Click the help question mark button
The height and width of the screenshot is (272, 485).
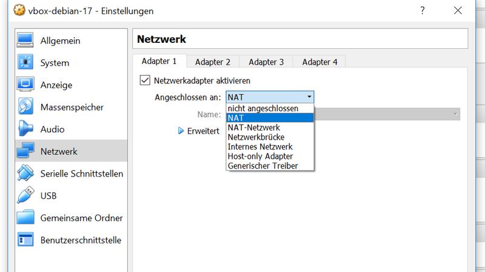point(423,10)
